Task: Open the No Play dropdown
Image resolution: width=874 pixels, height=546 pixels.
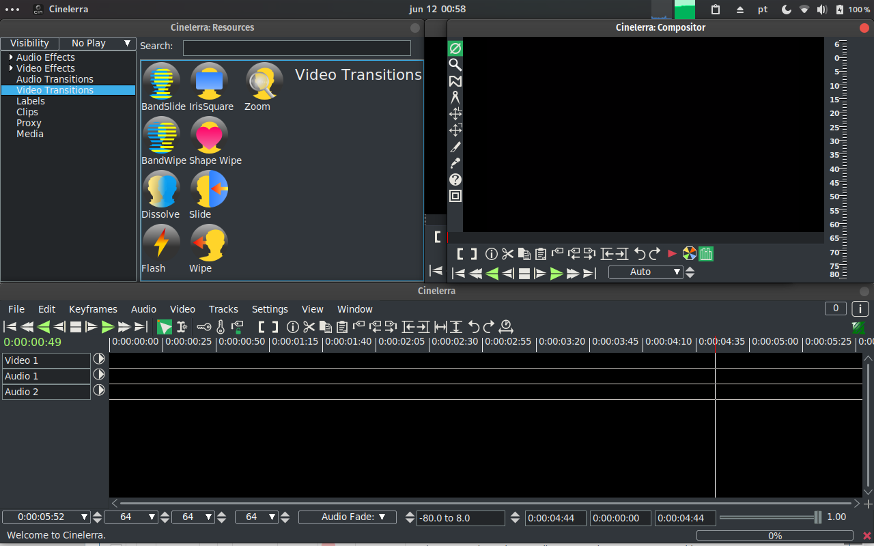Action: coord(98,43)
